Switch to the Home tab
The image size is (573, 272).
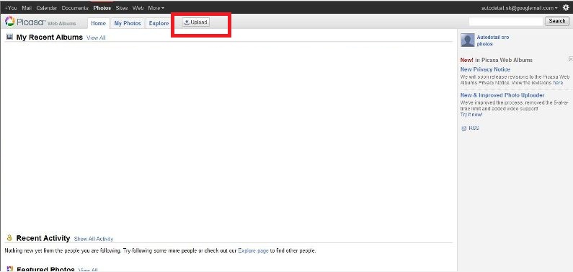click(x=98, y=23)
